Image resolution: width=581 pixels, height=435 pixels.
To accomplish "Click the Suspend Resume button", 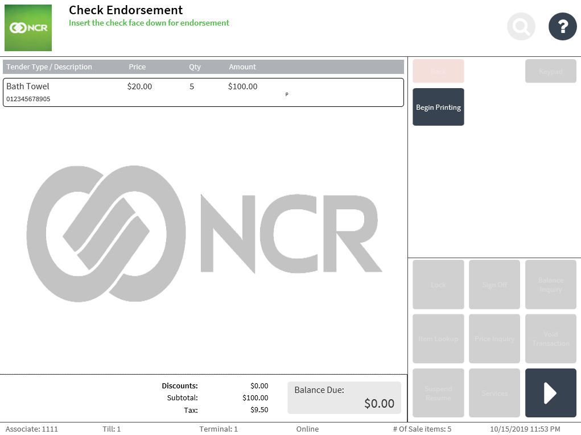I will (x=438, y=393).
